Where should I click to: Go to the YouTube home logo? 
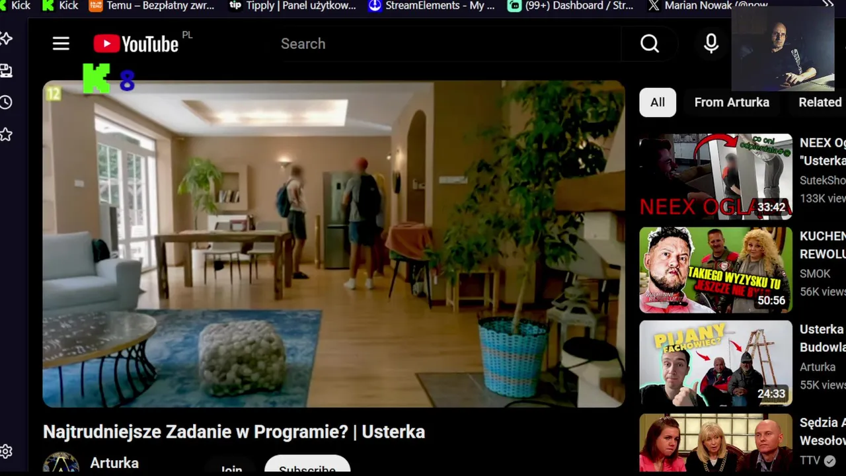point(136,44)
